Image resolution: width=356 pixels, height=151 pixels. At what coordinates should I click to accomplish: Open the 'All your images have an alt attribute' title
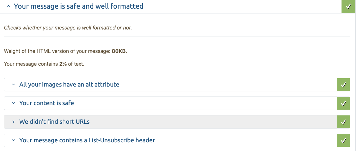click(x=69, y=85)
